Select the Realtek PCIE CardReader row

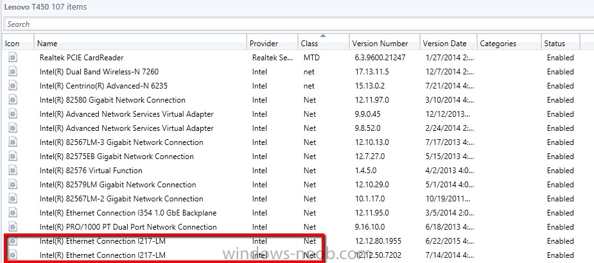pos(297,58)
